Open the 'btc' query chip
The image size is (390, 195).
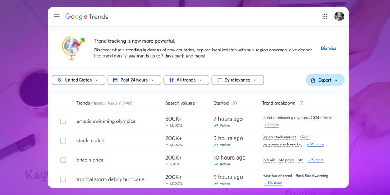(x=300, y=160)
